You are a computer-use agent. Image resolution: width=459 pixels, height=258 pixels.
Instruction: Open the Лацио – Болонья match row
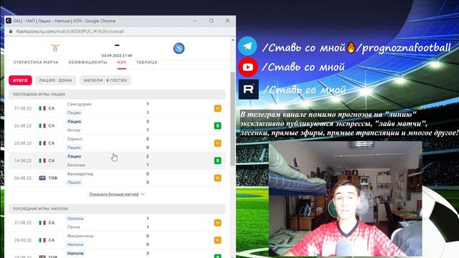click(117, 161)
